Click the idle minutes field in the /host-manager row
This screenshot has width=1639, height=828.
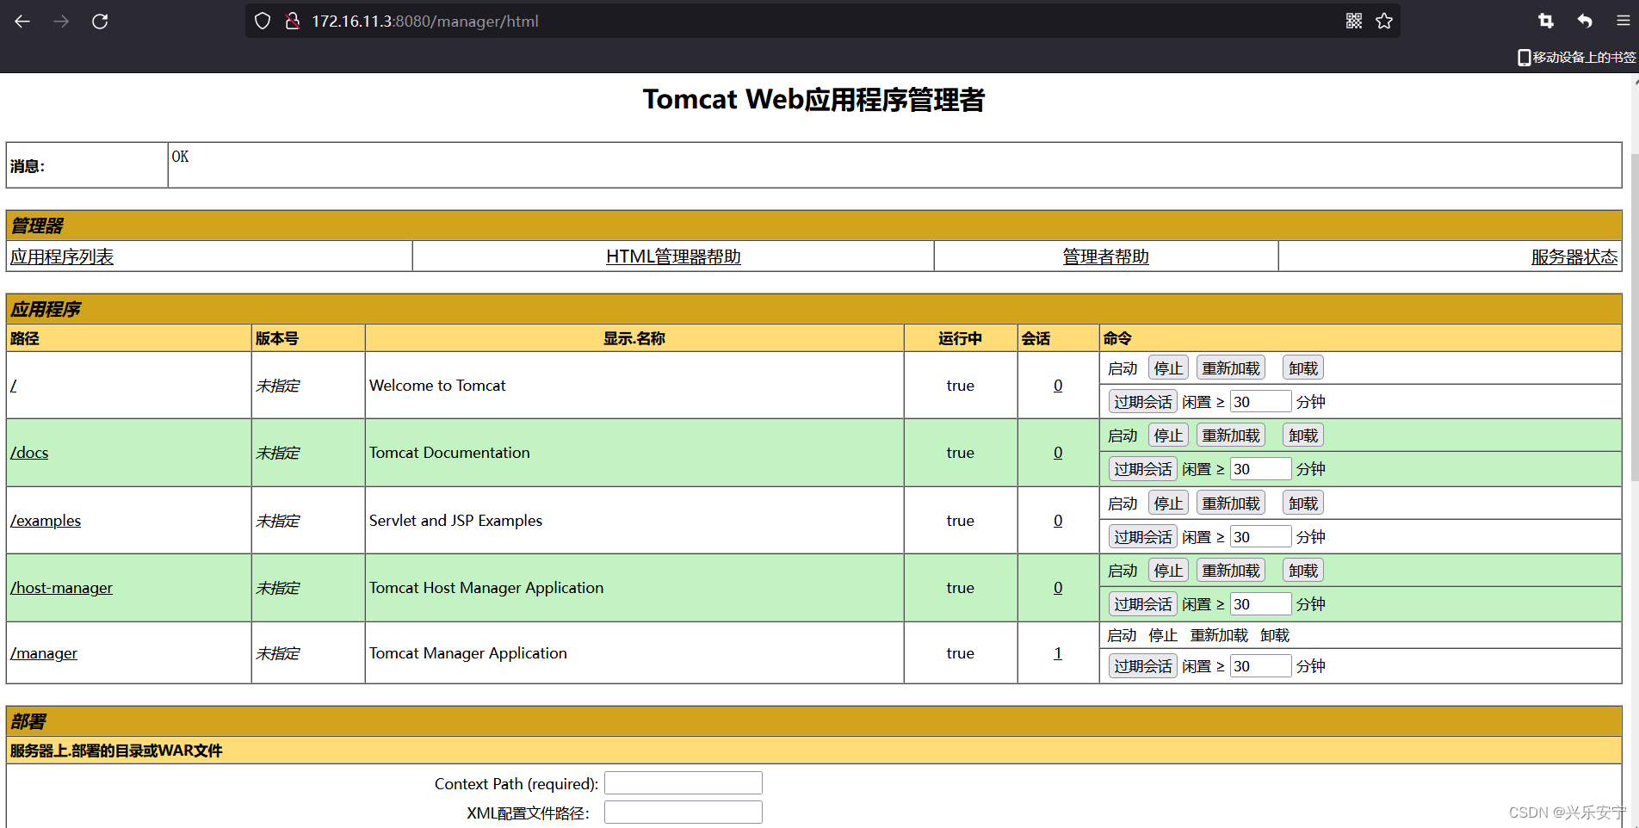click(1260, 604)
